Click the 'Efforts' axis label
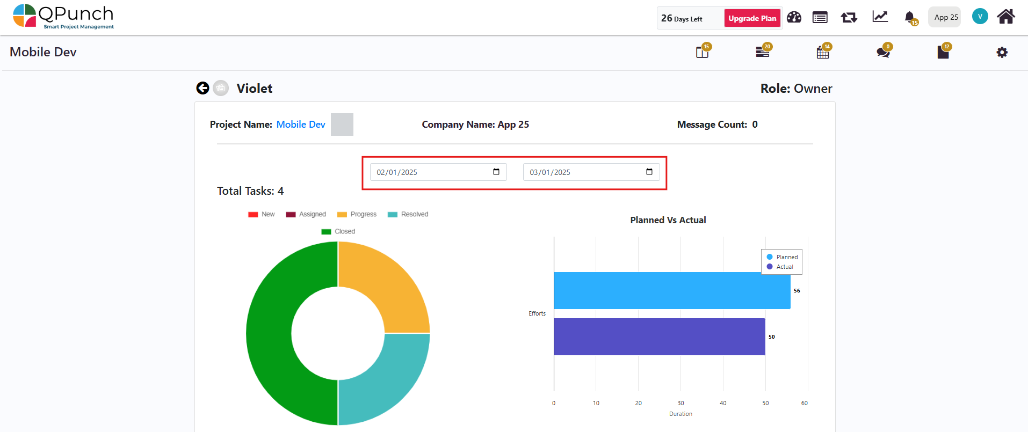The image size is (1028, 432). (537, 313)
